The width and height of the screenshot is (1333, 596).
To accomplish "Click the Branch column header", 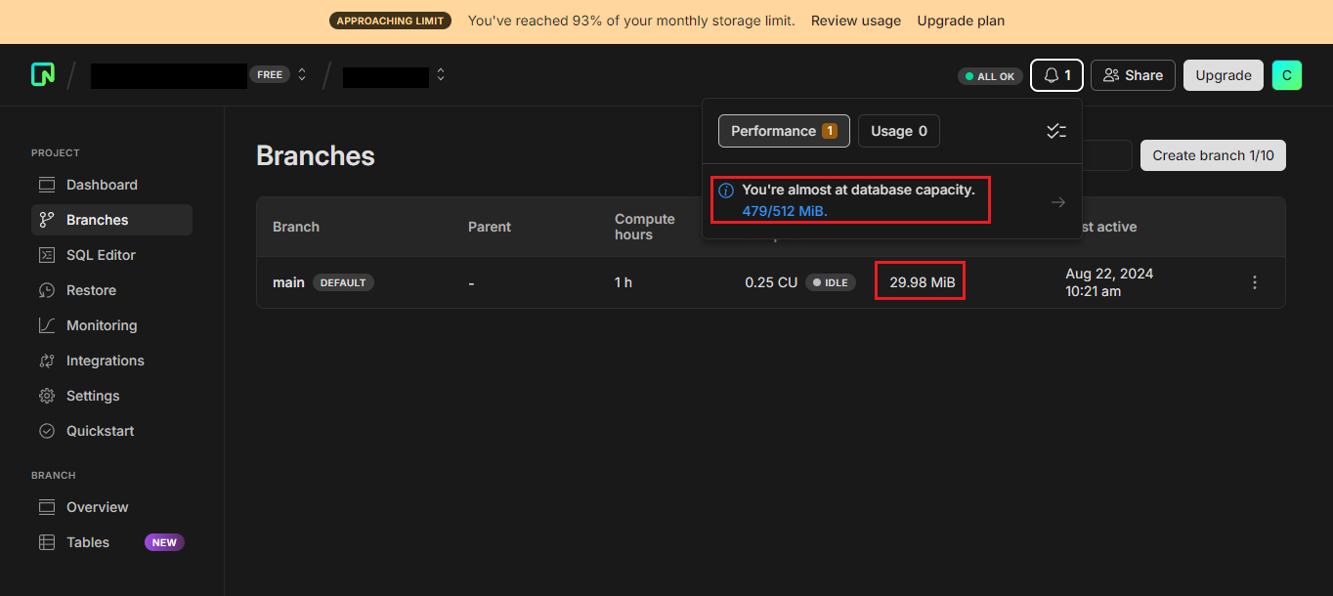I will tap(296, 227).
